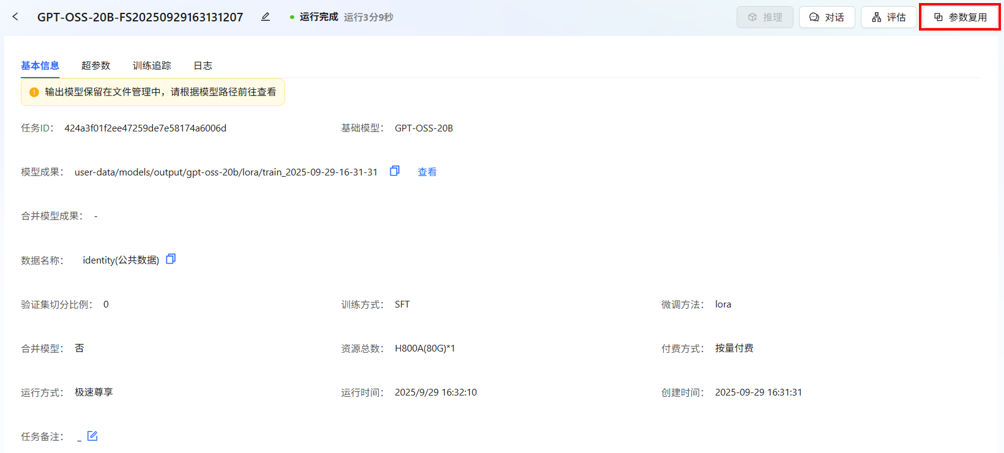Viewport: 1004px width, 453px height.
Task: Click the 极速尊享 run mode value
Action: coord(94,392)
